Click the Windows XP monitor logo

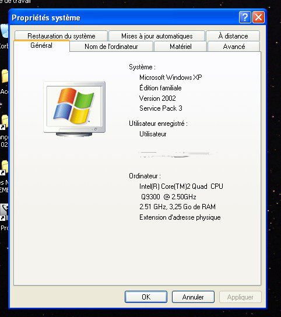click(74, 109)
